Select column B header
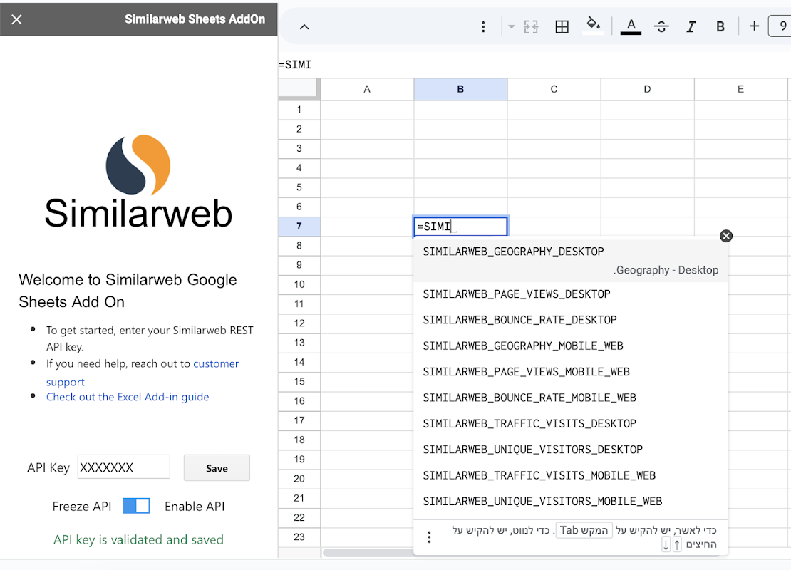 coord(460,89)
